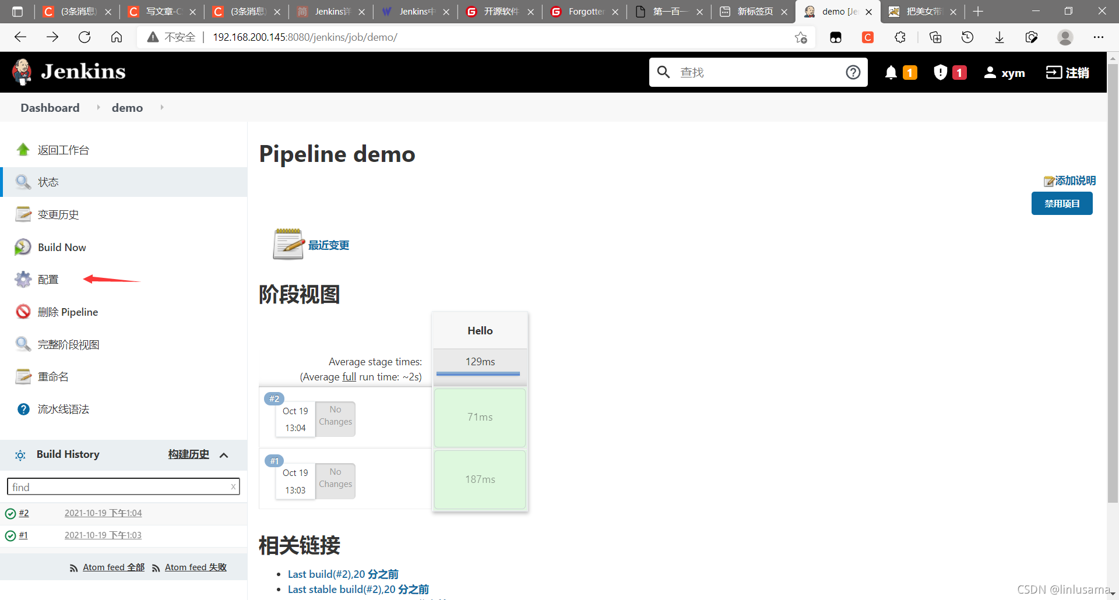Click the Jenkins logo in the header

[x=69, y=72]
